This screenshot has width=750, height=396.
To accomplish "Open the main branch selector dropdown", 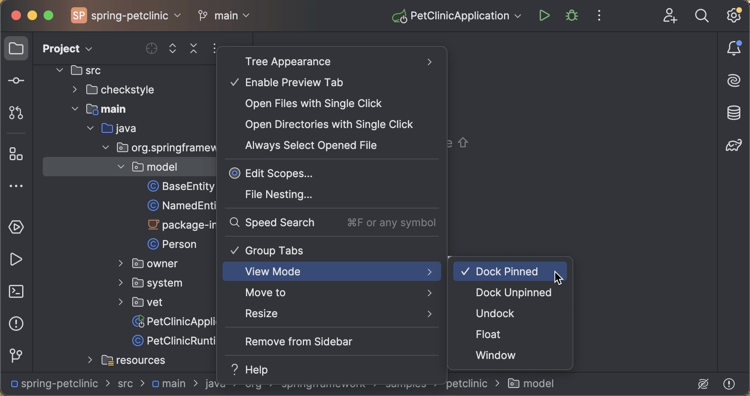I will click(x=224, y=16).
